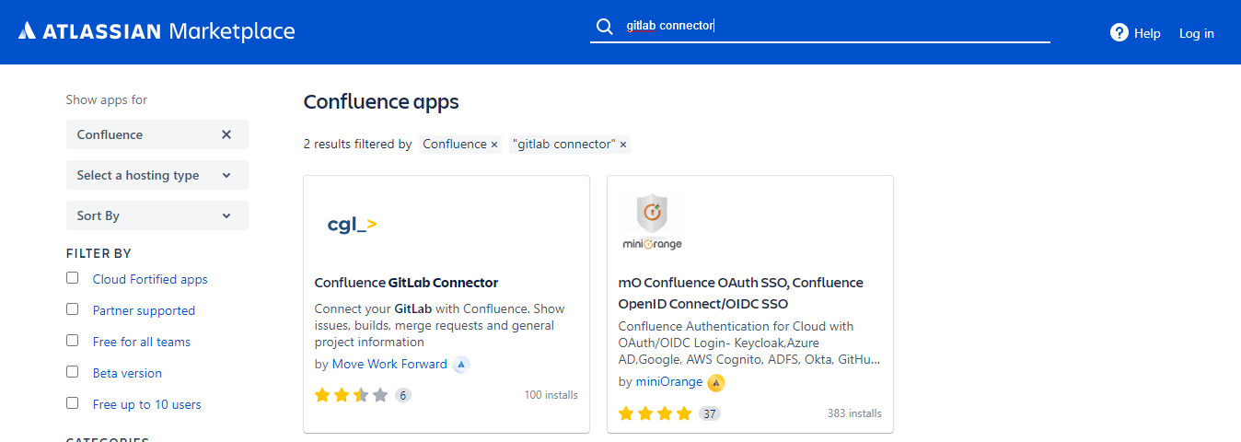This screenshot has height=442, width=1241.
Task: Click the miniOrange shield logo
Action: [652, 222]
